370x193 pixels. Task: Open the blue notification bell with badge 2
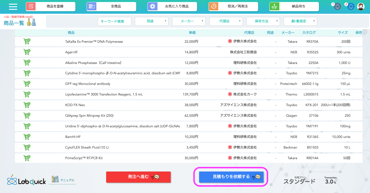[x=350, y=7]
